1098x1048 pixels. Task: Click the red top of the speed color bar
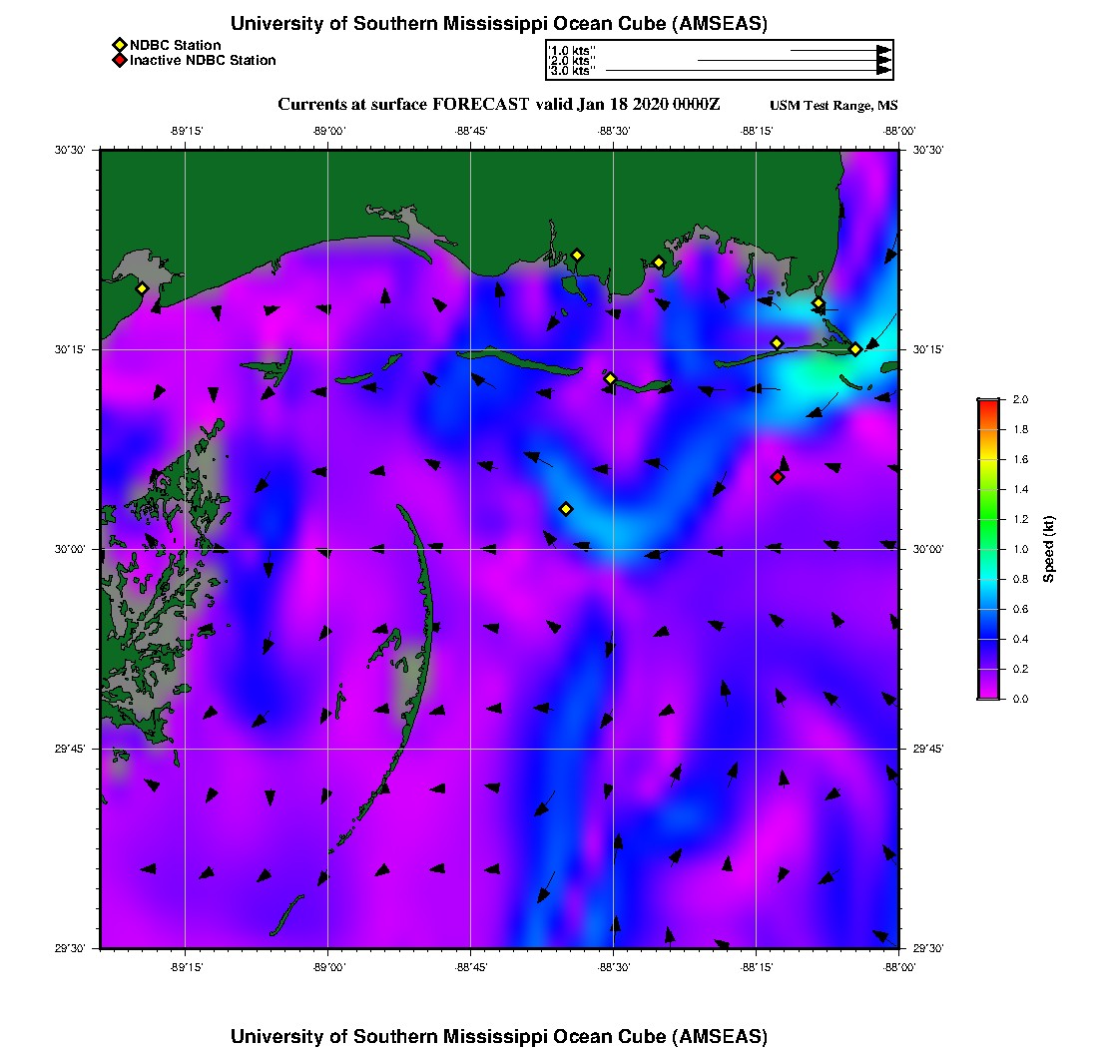[x=987, y=403]
